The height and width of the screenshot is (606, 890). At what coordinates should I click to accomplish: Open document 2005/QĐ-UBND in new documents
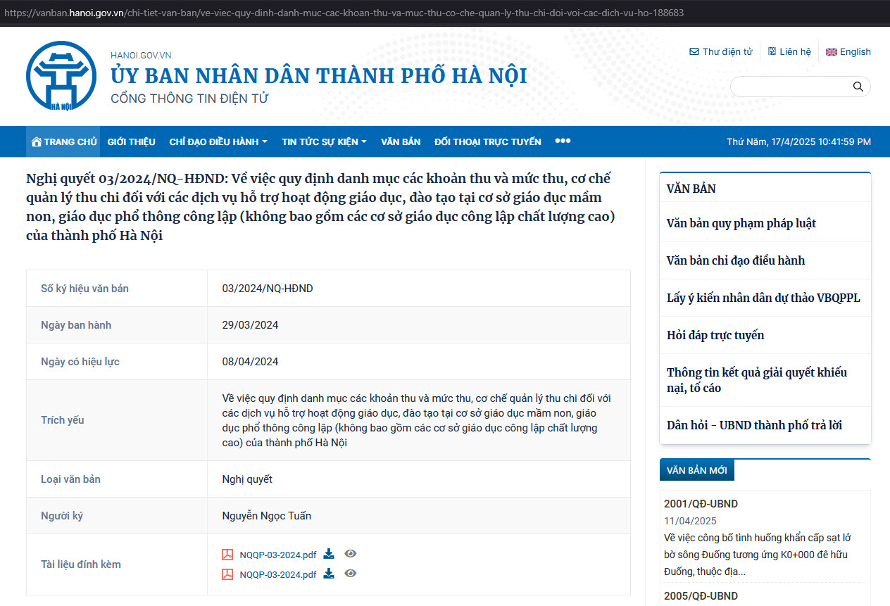tap(701, 596)
